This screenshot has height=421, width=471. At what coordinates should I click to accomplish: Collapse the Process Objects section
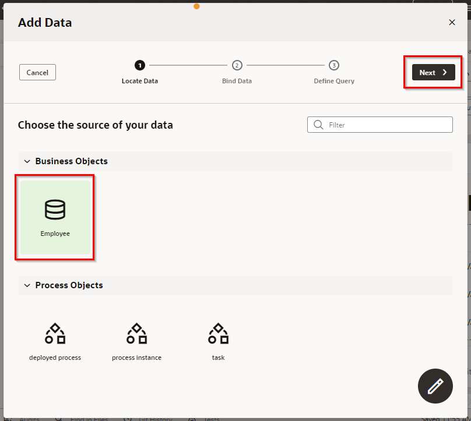point(27,285)
